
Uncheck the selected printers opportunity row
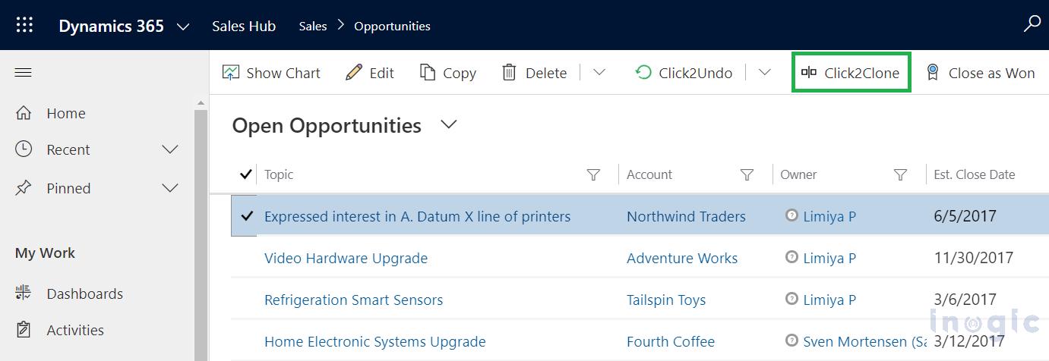245,216
